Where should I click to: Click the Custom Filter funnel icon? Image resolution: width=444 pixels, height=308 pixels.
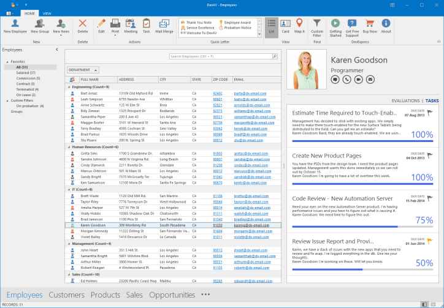(316, 24)
